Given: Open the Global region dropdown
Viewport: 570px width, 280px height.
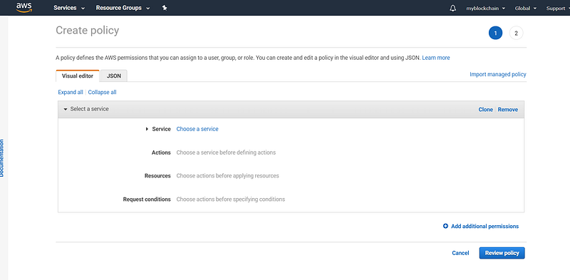Looking at the screenshot, I should (x=525, y=9).
